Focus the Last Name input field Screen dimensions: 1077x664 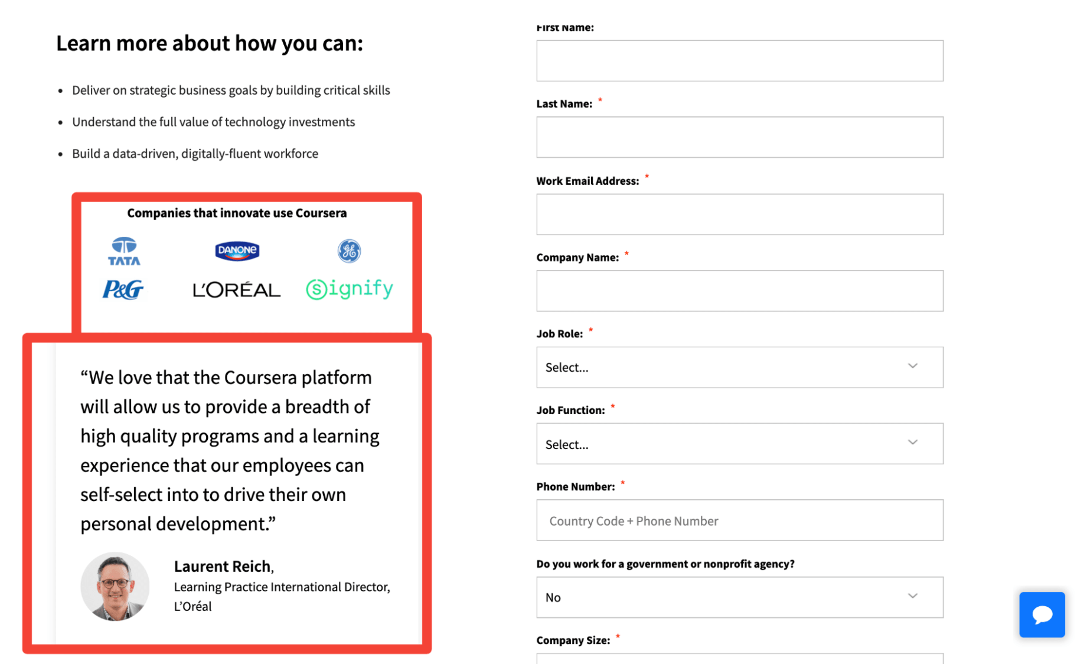[x=739, y=137]
